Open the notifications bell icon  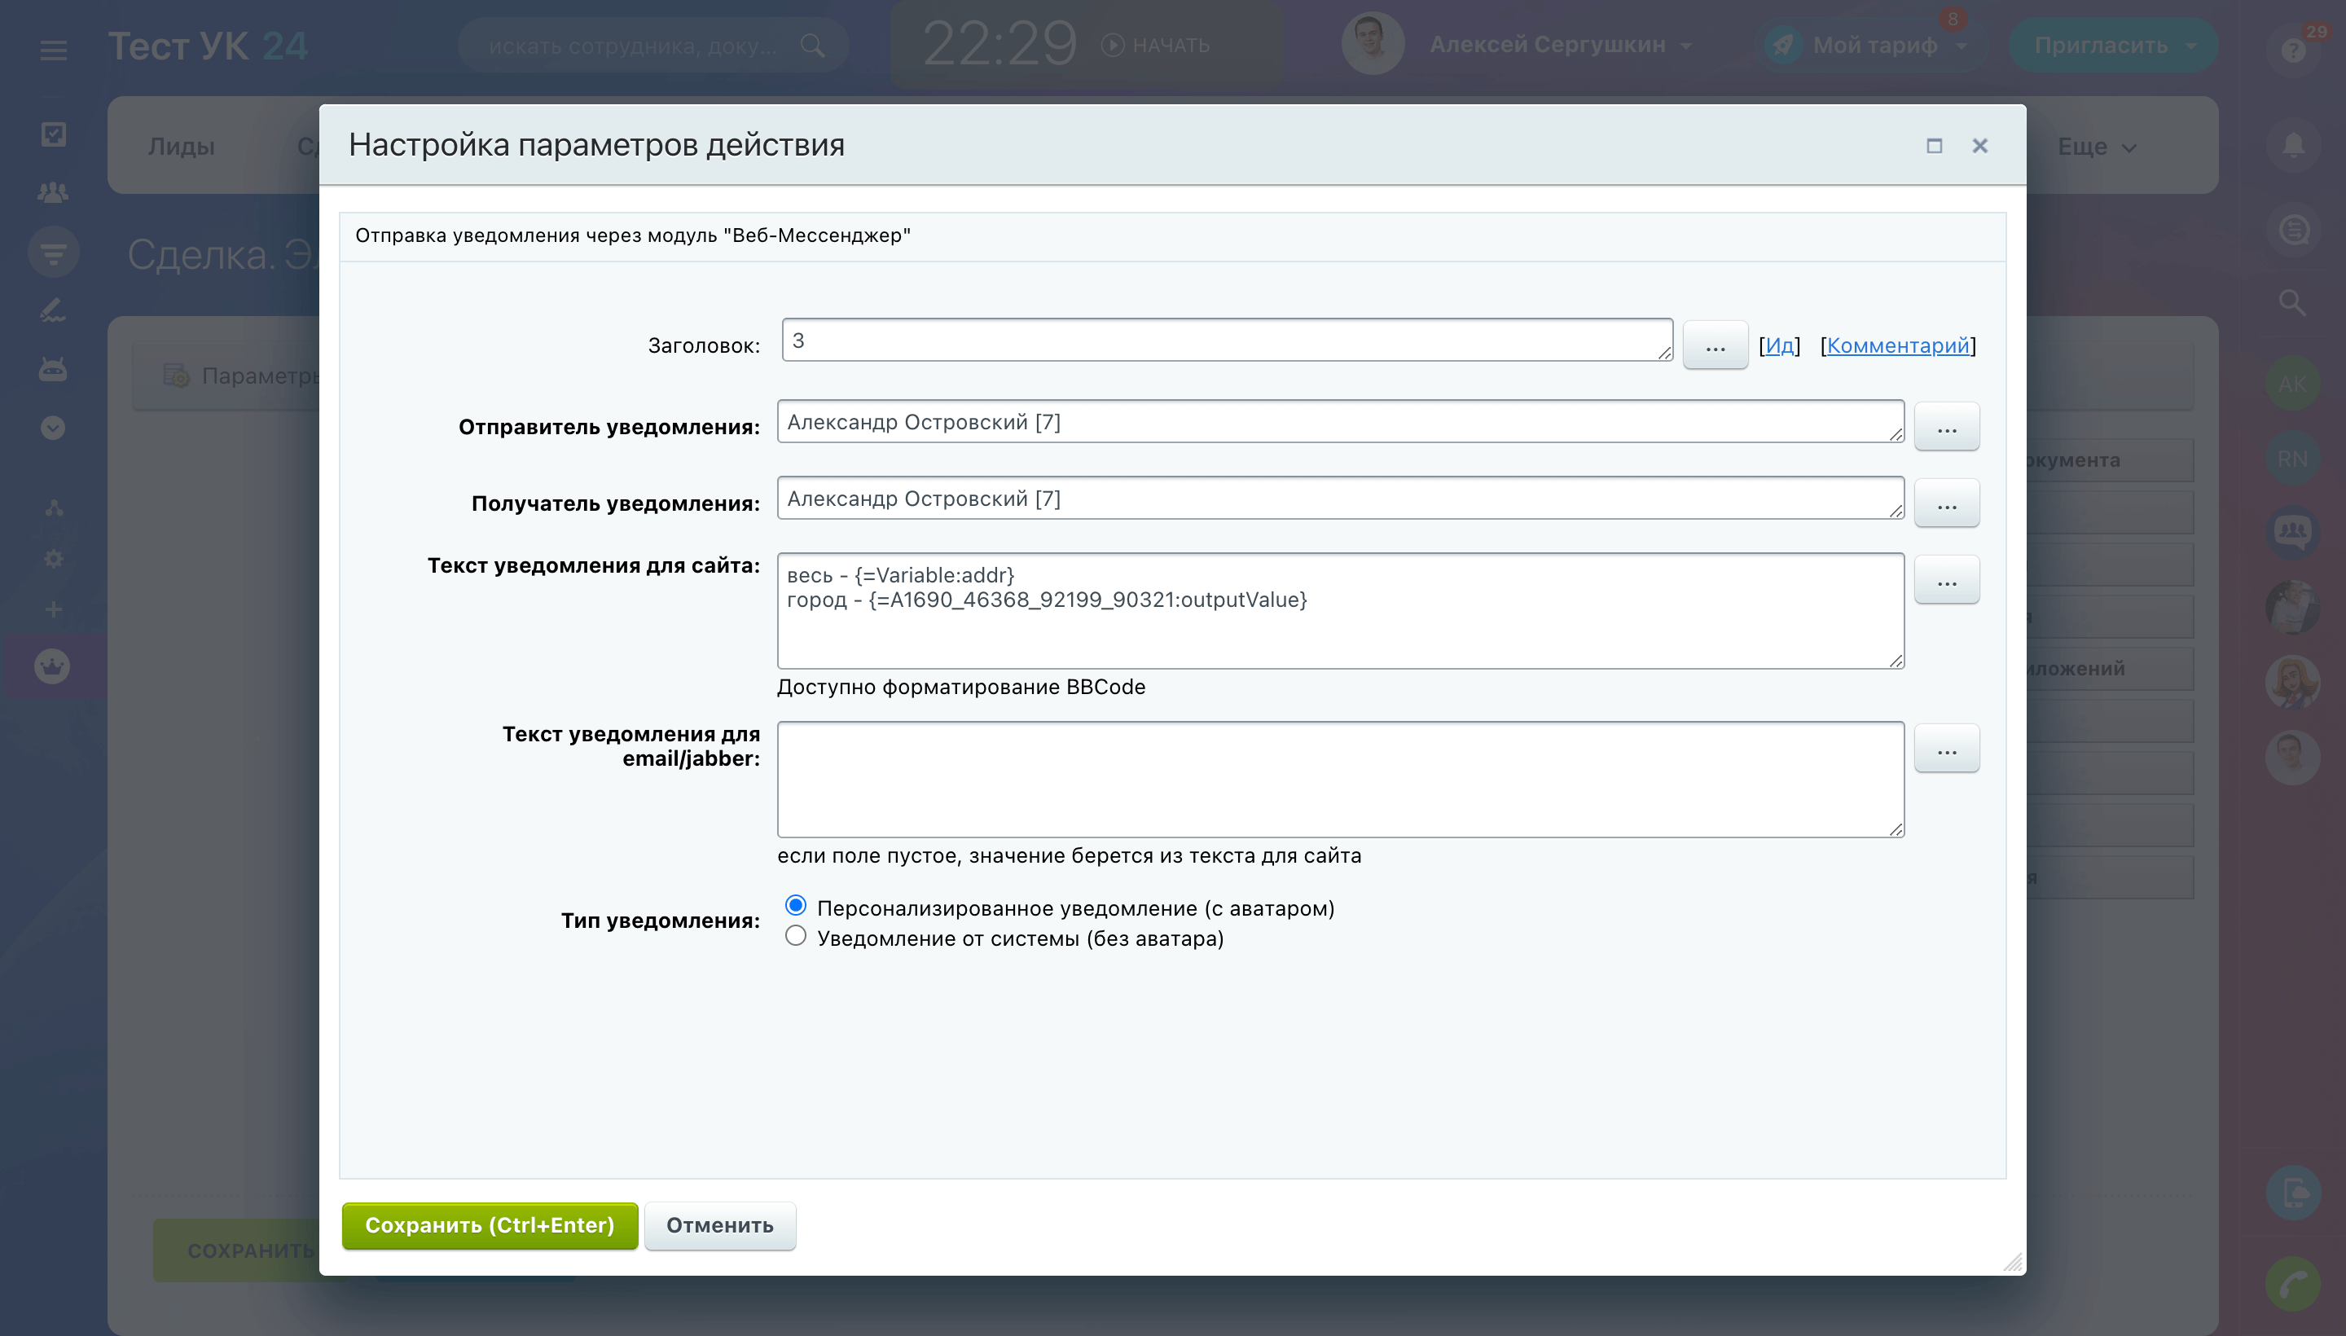click(x=2293, y=147)
